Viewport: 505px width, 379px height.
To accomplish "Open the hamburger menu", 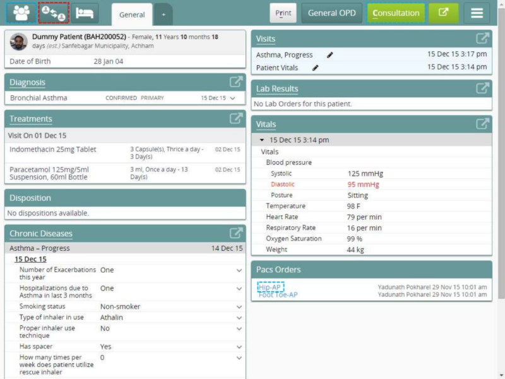I will (478, 11).
